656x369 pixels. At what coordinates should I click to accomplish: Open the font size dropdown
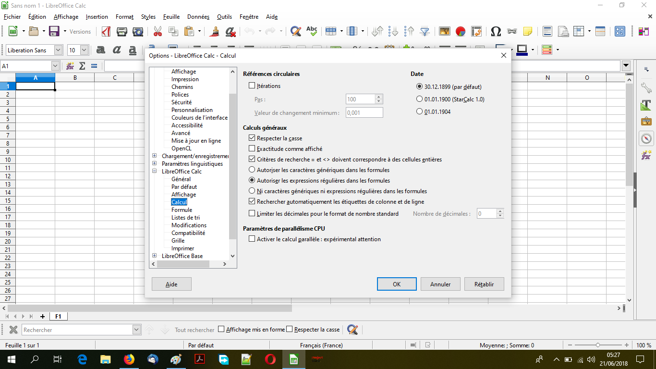85,50
